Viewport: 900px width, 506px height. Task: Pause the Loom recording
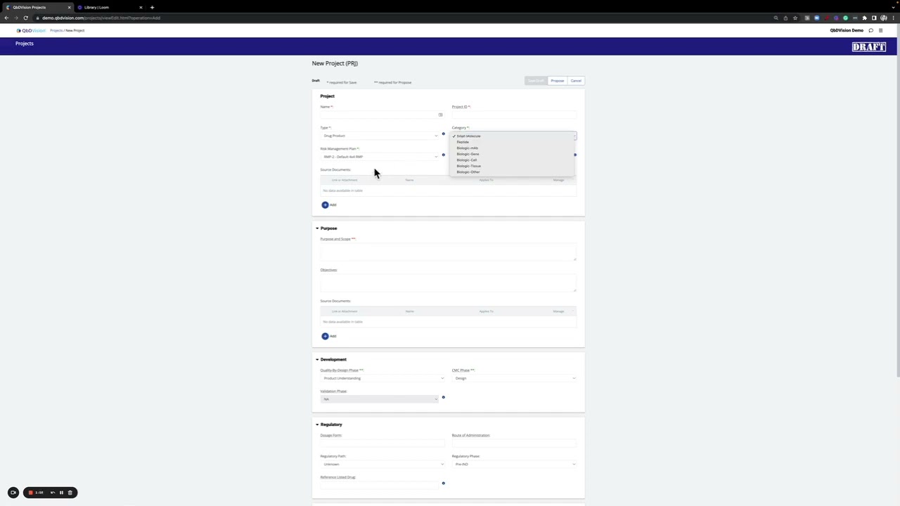61,493
